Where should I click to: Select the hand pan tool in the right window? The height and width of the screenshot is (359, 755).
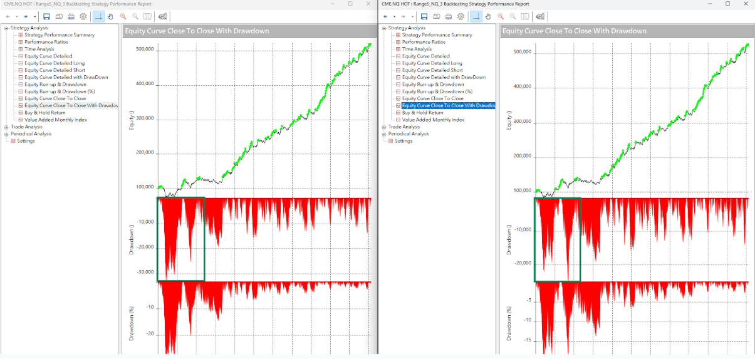(488, 16)
